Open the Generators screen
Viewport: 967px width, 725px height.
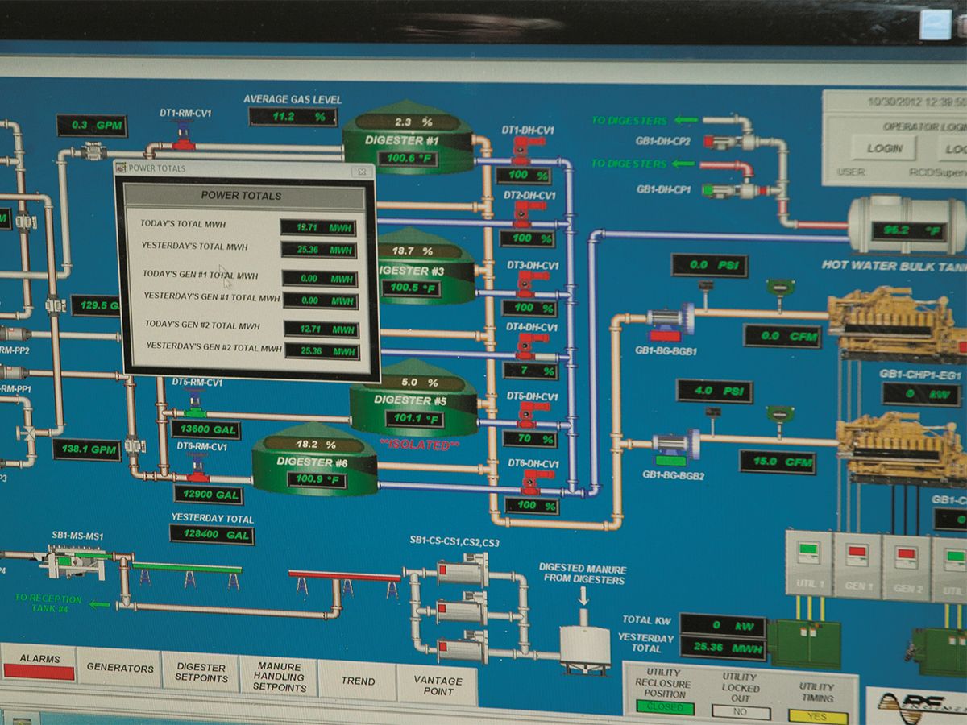click(120, 668)
